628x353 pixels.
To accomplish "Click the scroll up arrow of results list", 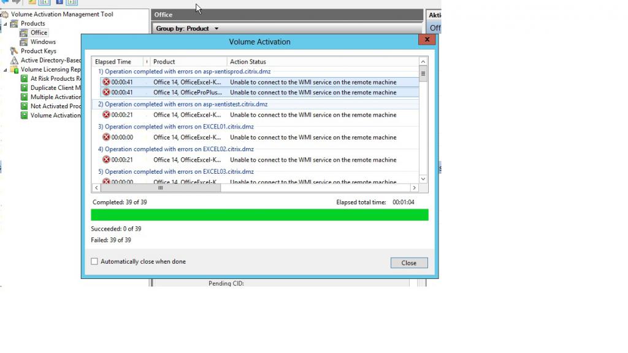I will [423, 62].
